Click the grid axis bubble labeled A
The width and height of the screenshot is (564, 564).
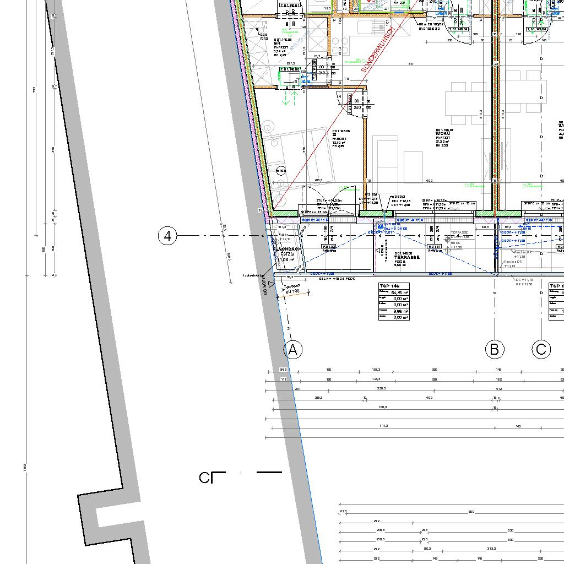click(293, 349)
